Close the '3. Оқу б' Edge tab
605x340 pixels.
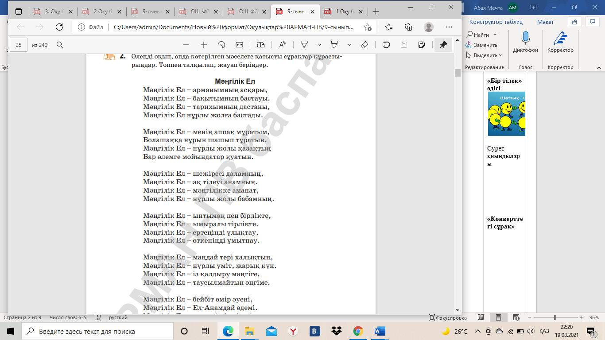(x=70, y=12)
